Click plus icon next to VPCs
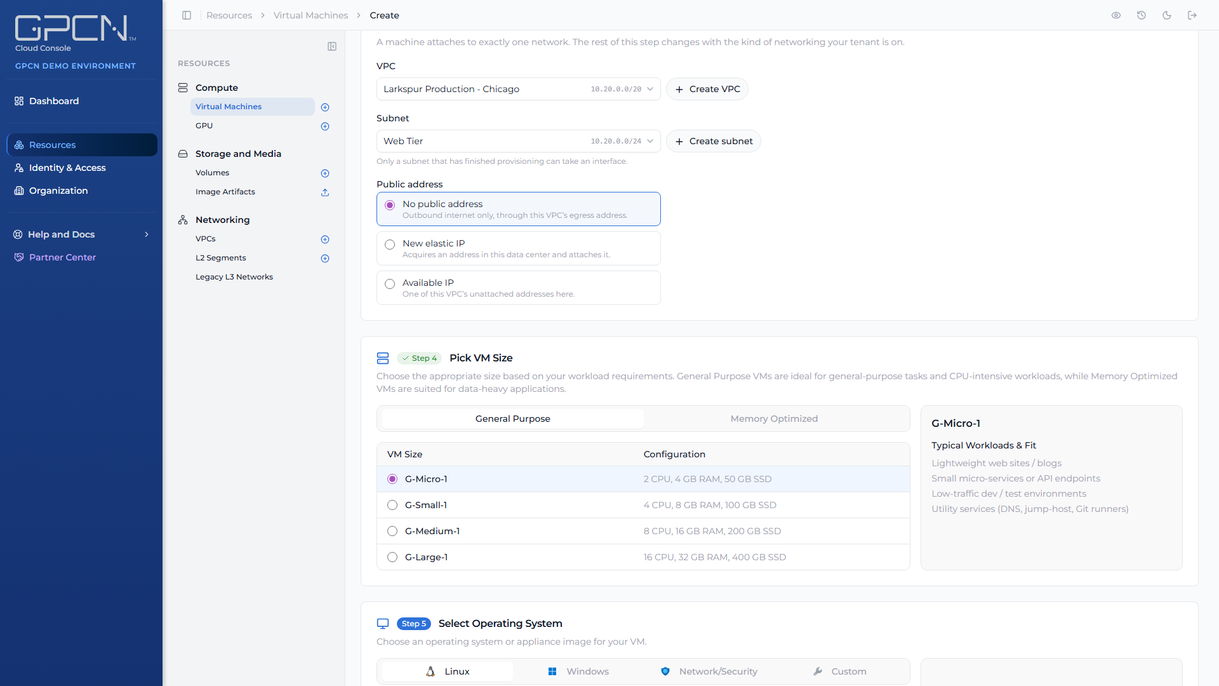 (x=325, y=239)
